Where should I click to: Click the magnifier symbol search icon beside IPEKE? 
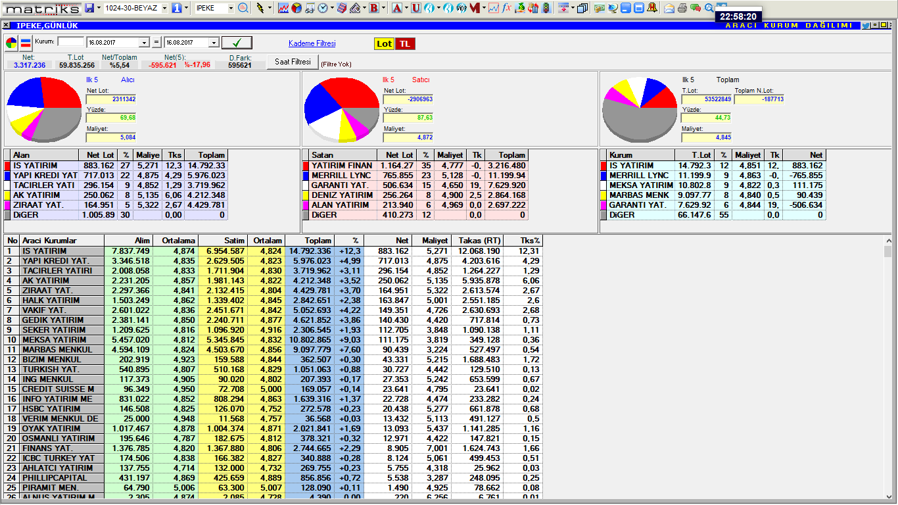243,8
